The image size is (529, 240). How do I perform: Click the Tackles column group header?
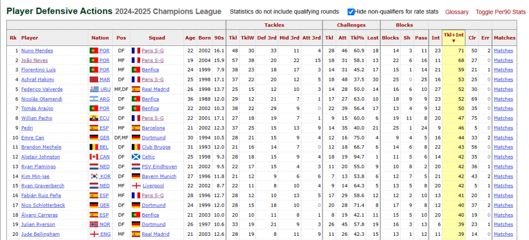pos(274,25)
